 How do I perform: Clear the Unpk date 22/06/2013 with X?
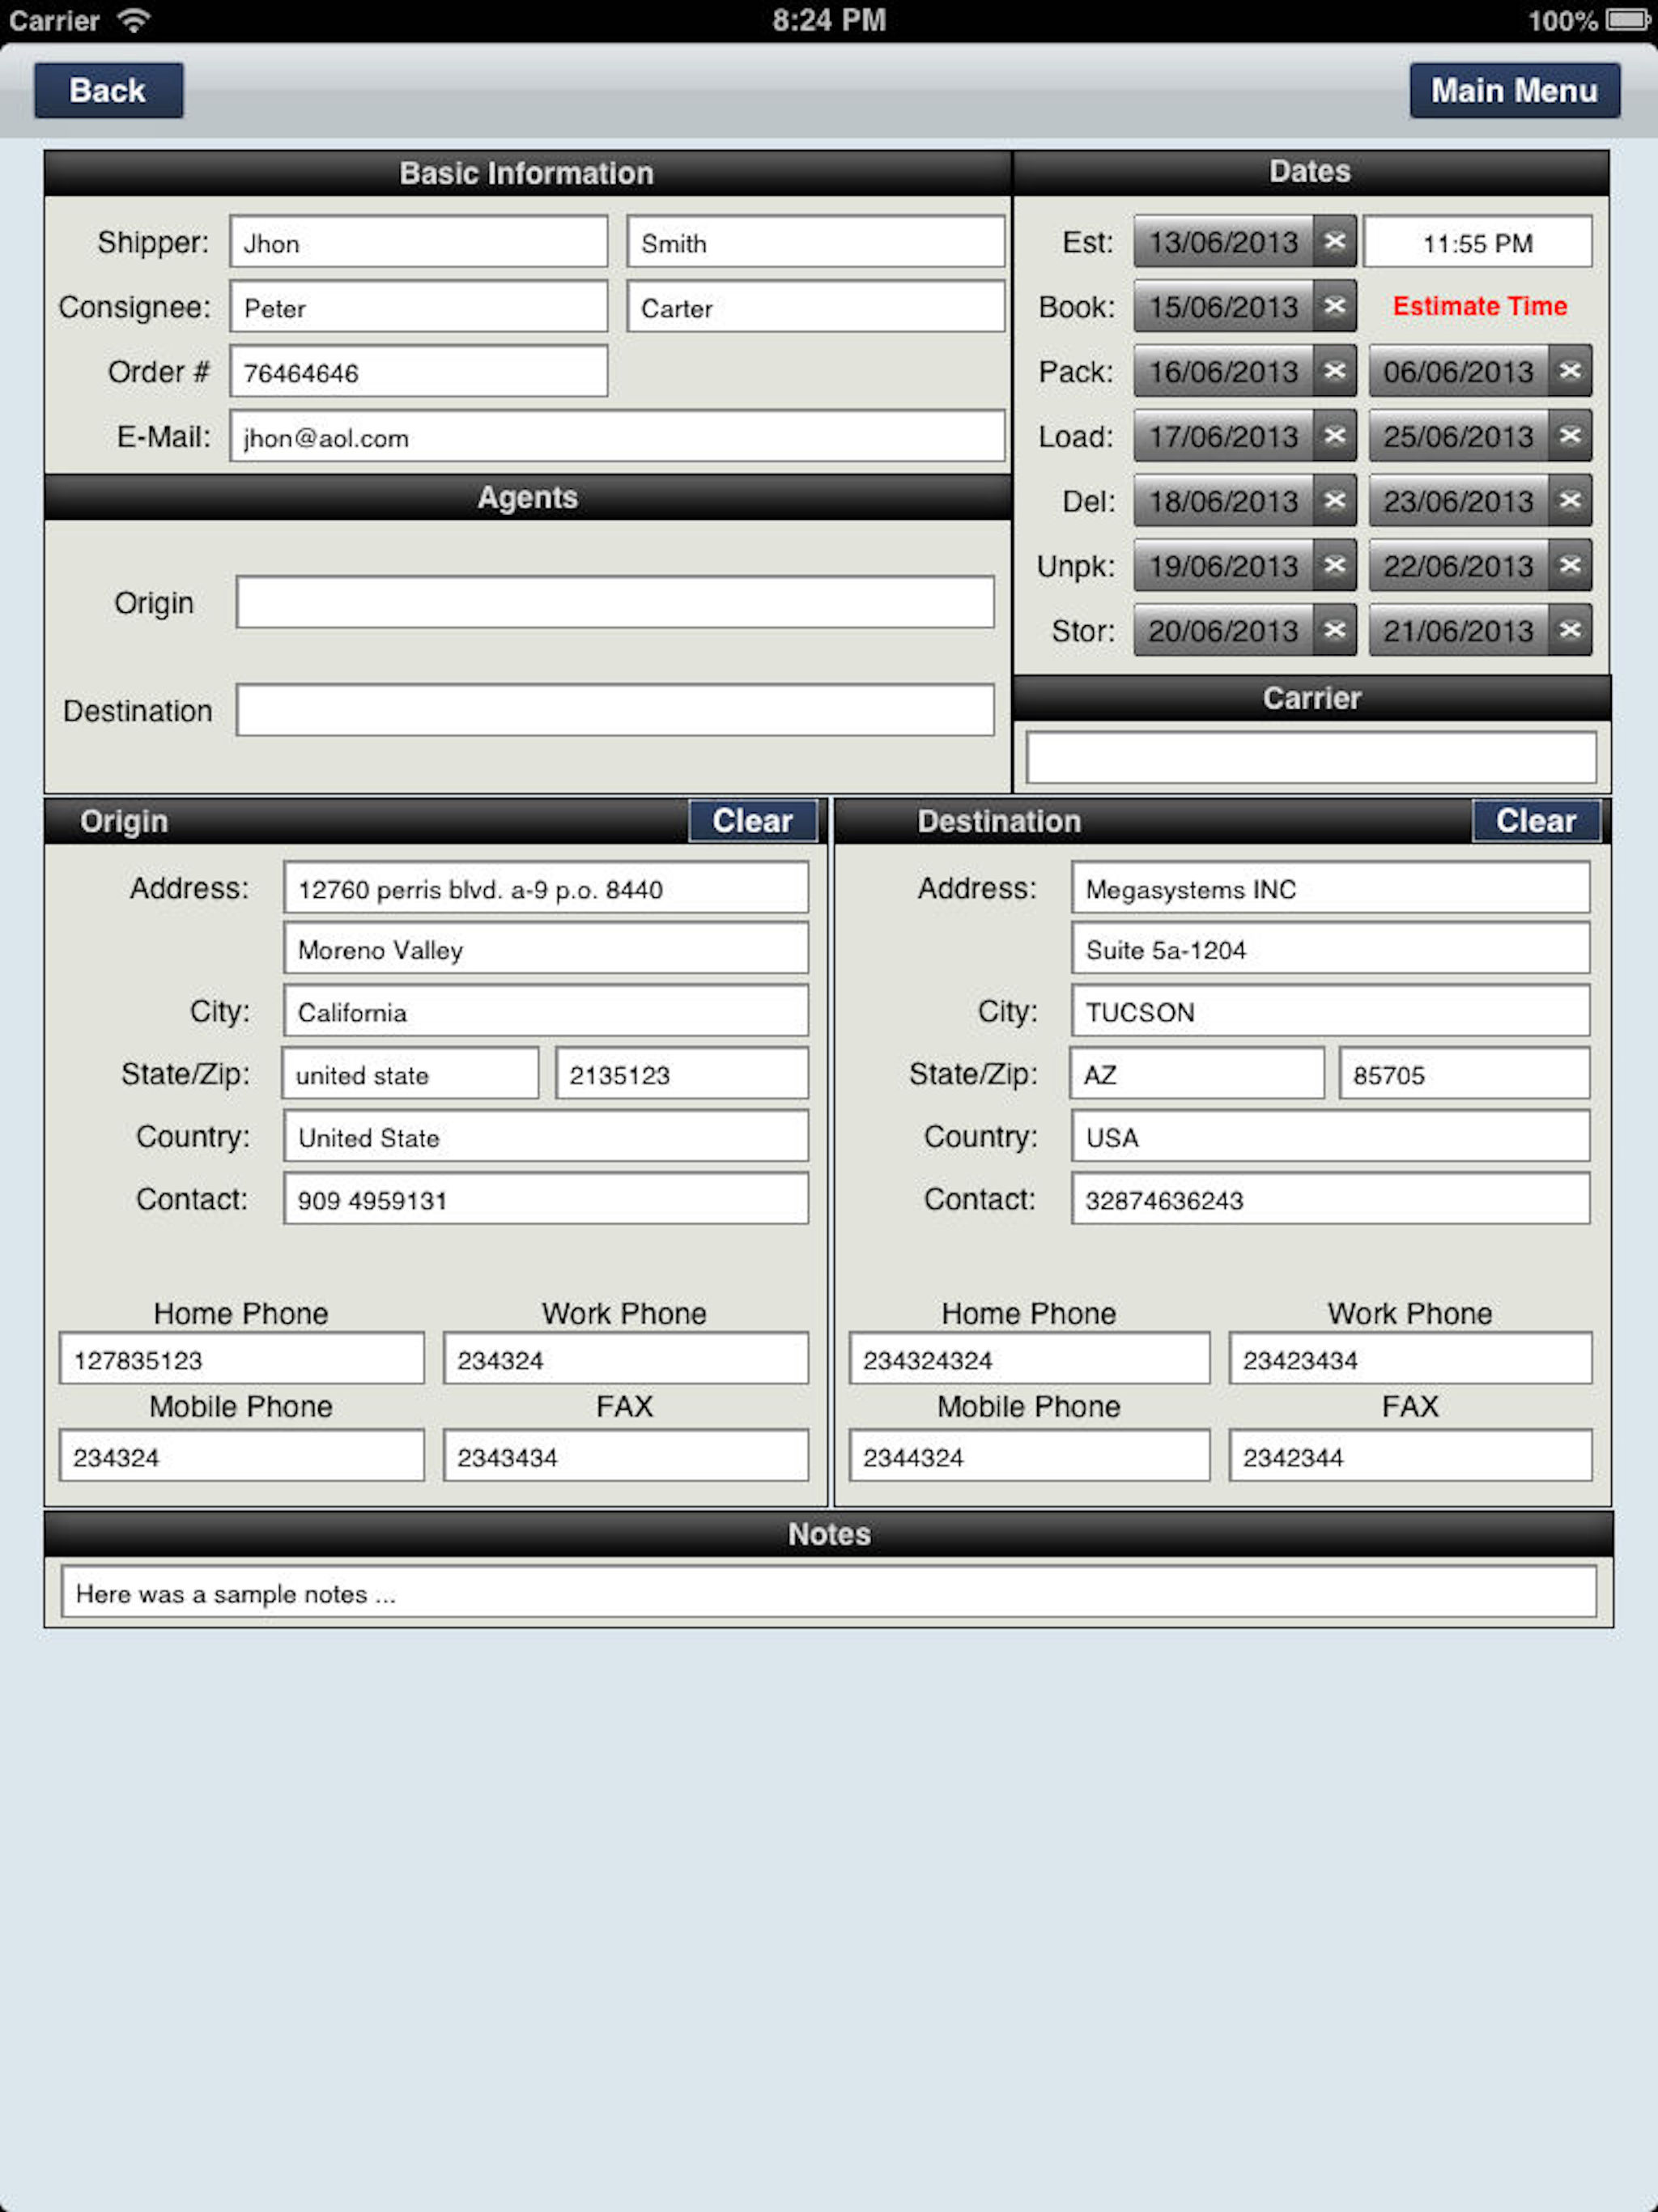1570,565
